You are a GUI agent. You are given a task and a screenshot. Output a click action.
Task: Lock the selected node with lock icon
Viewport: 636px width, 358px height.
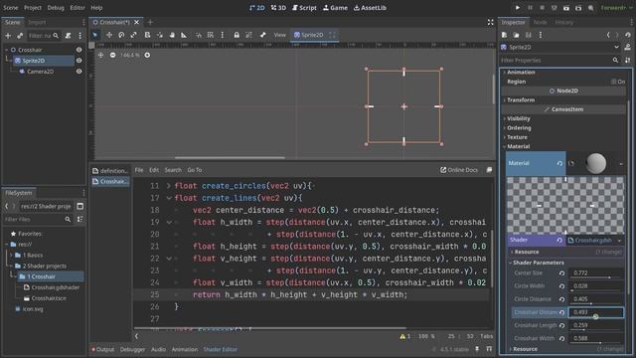[x=237, y=35]
